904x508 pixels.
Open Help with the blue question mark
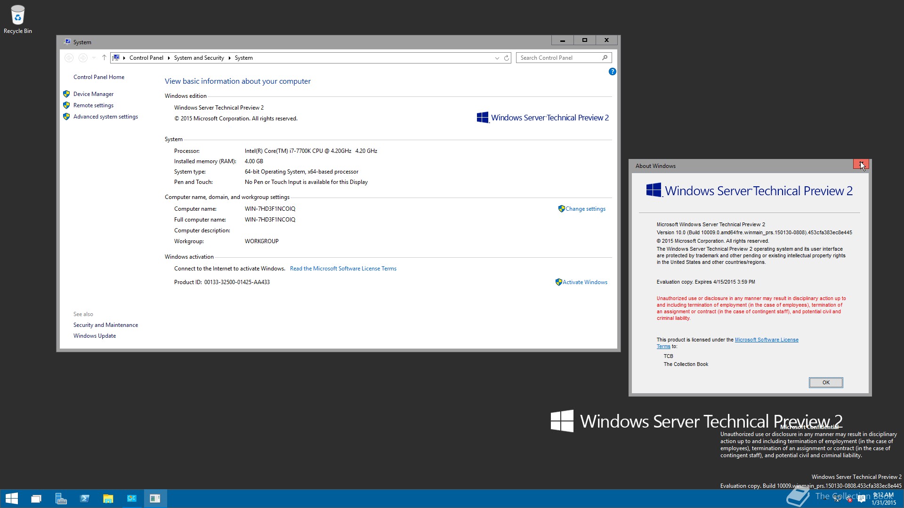pos(612,71)
